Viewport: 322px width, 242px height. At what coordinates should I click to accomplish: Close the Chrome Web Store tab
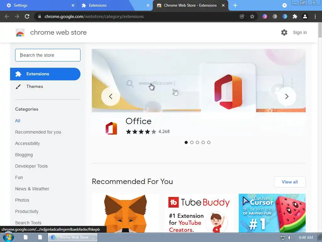click(223, 5)
